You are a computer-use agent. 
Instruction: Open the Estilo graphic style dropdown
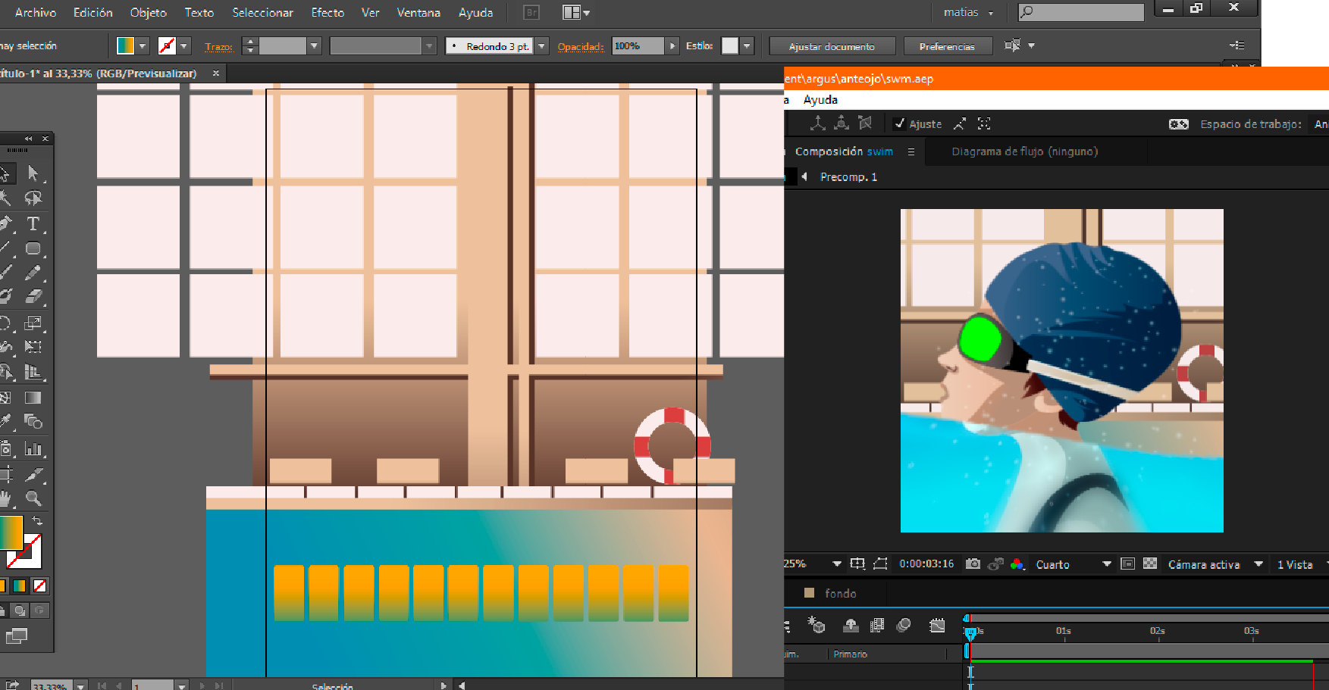tap(747, 46)
